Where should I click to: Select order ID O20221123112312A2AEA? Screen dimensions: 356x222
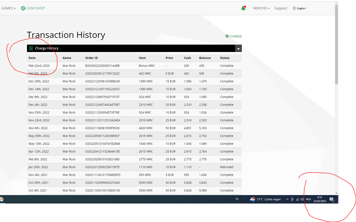103,120
